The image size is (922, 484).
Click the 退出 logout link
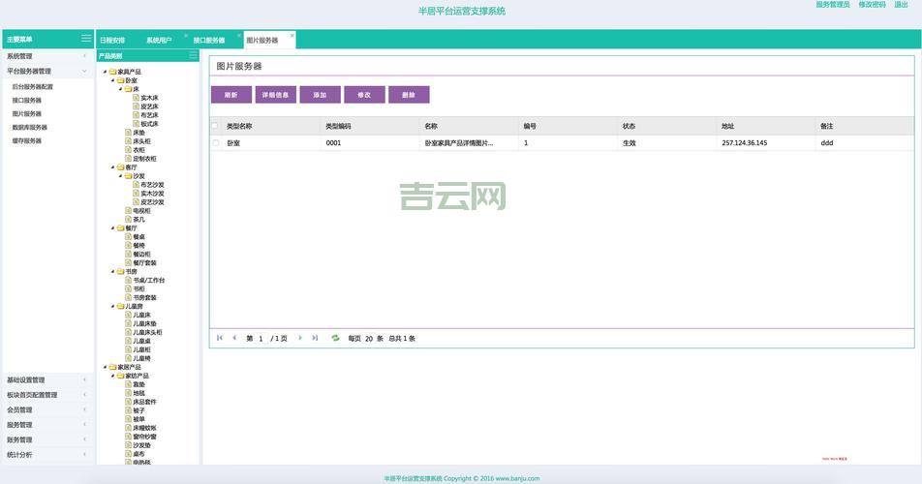[901, 4]
